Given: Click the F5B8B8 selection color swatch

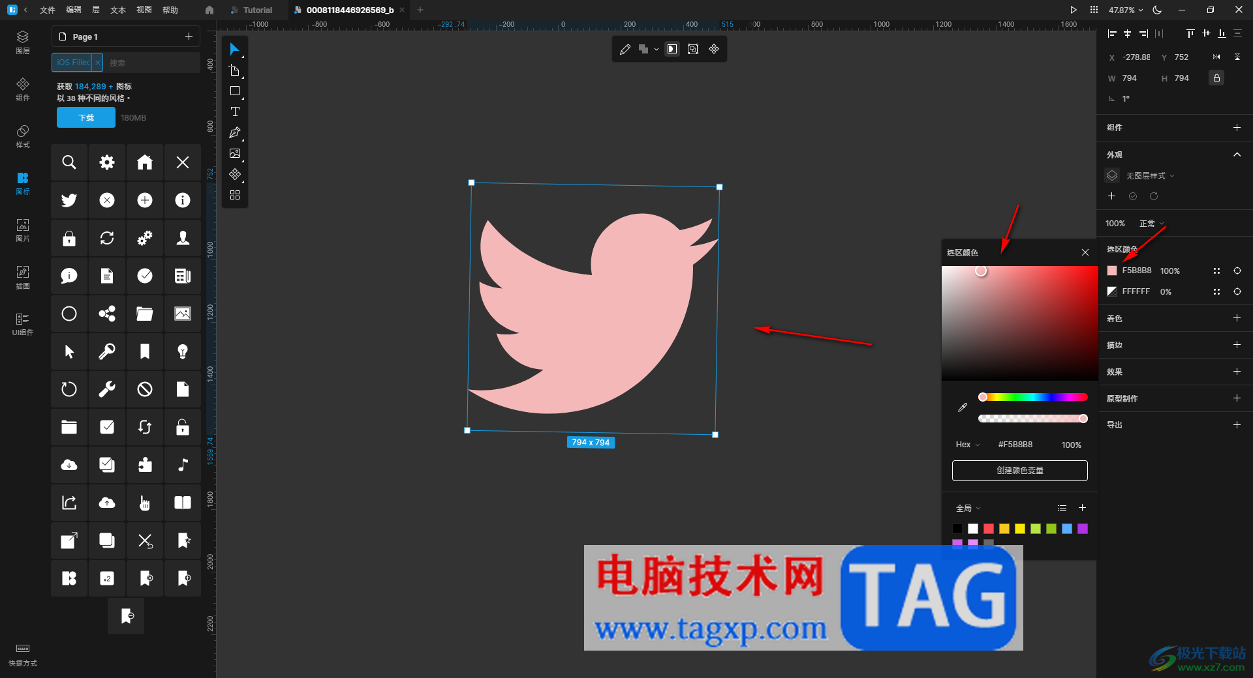Looking at the screenshot, I should coord(1112,271).
